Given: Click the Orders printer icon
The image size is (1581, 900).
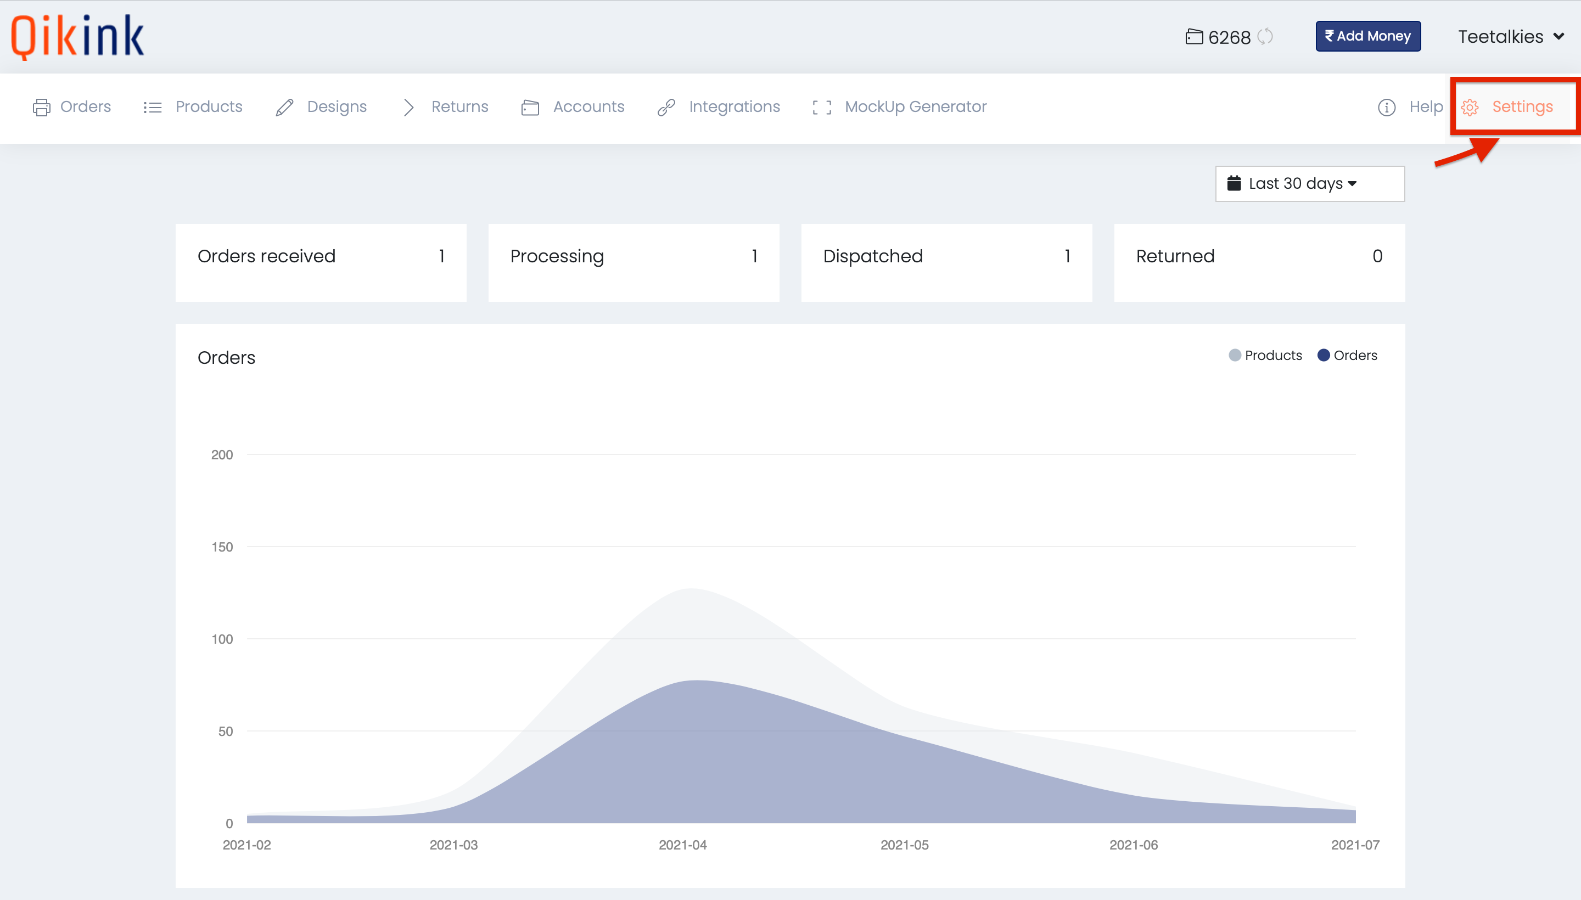Looking at the screenshot, I should (x=40, y=106).
